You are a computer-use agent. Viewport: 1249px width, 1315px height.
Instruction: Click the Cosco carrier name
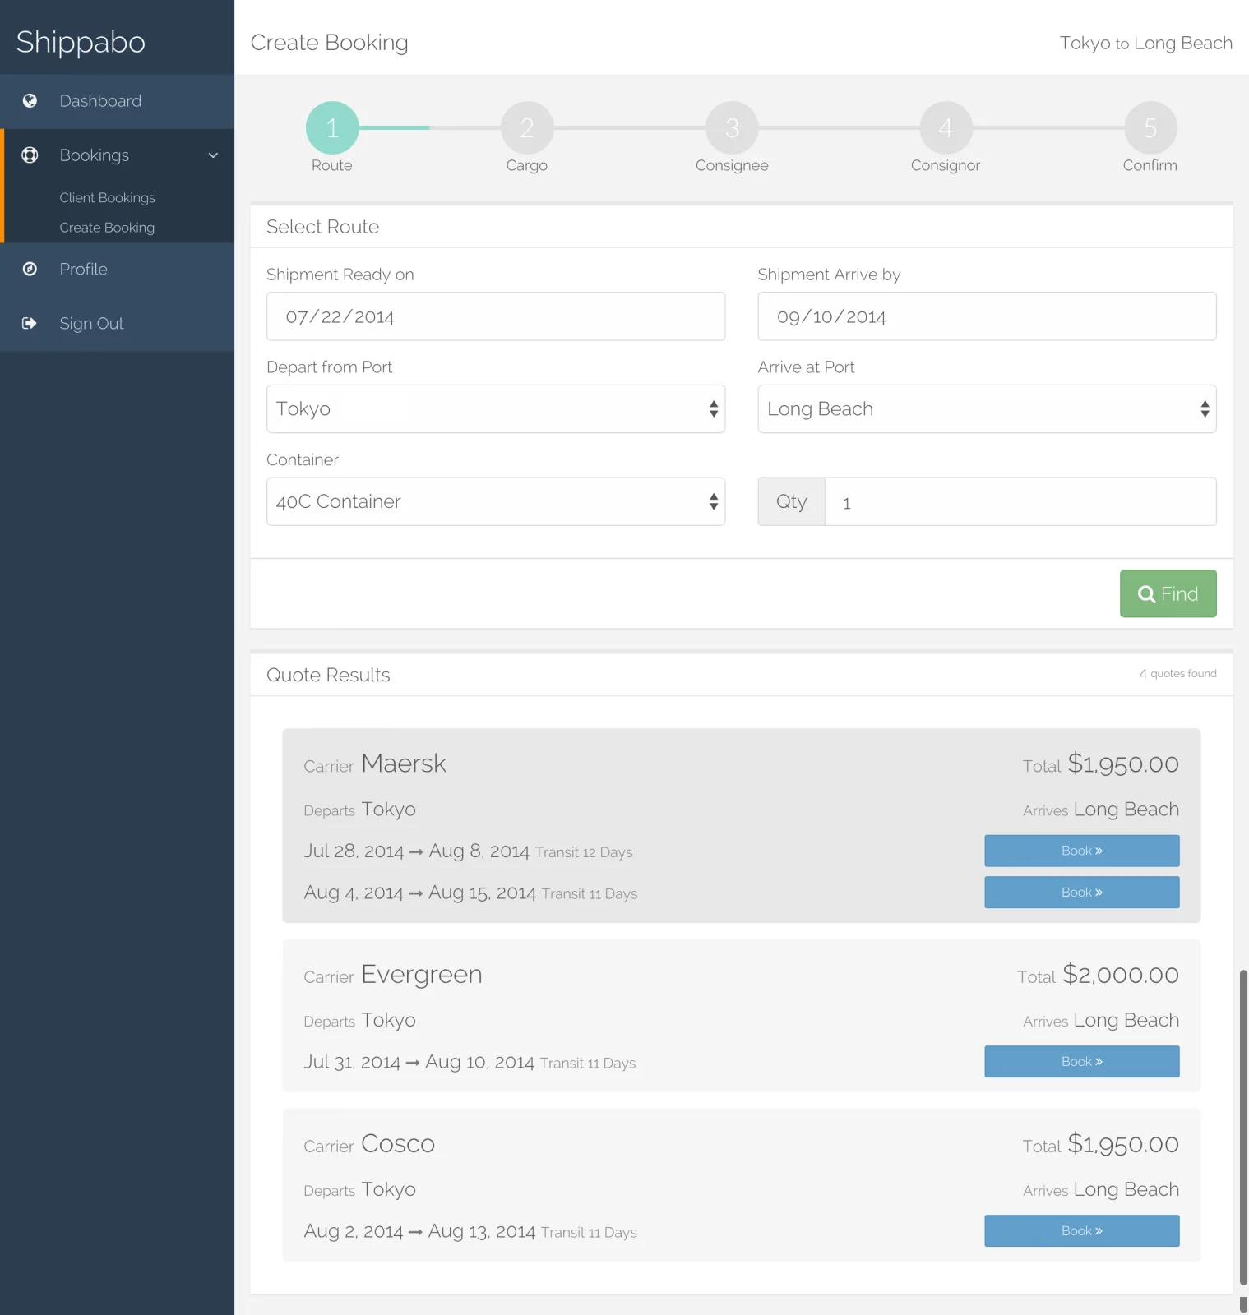tap(398, 1144)
